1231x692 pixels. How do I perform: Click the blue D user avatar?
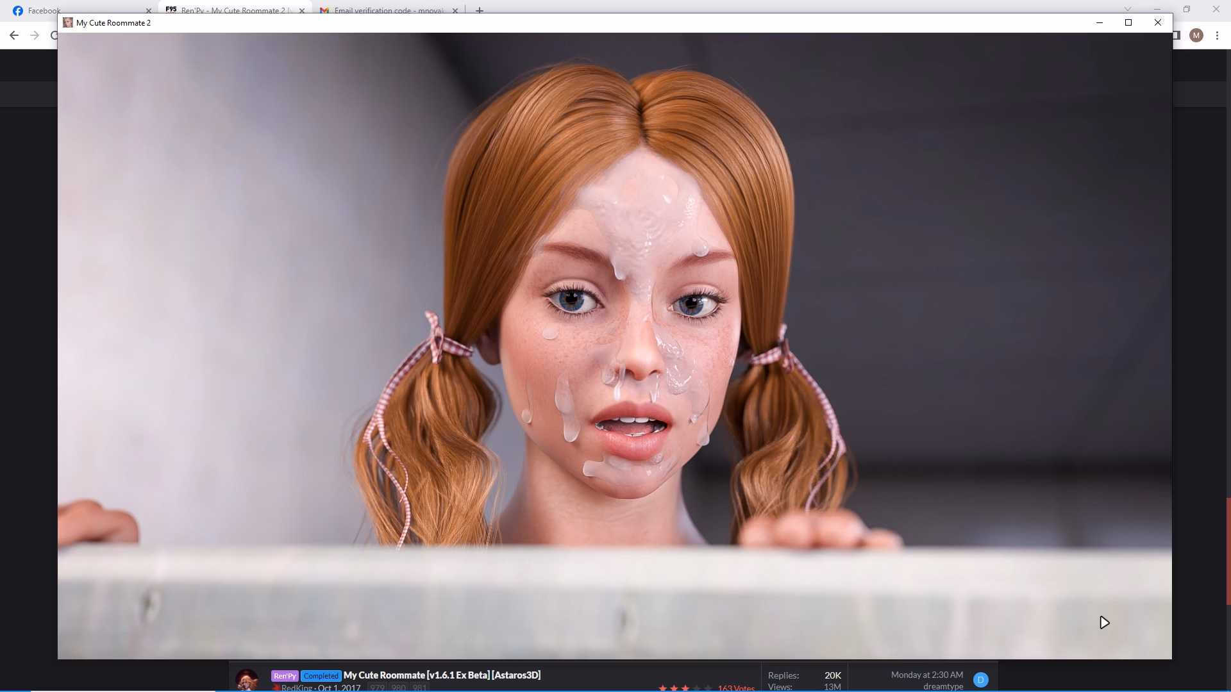[980, 680]
